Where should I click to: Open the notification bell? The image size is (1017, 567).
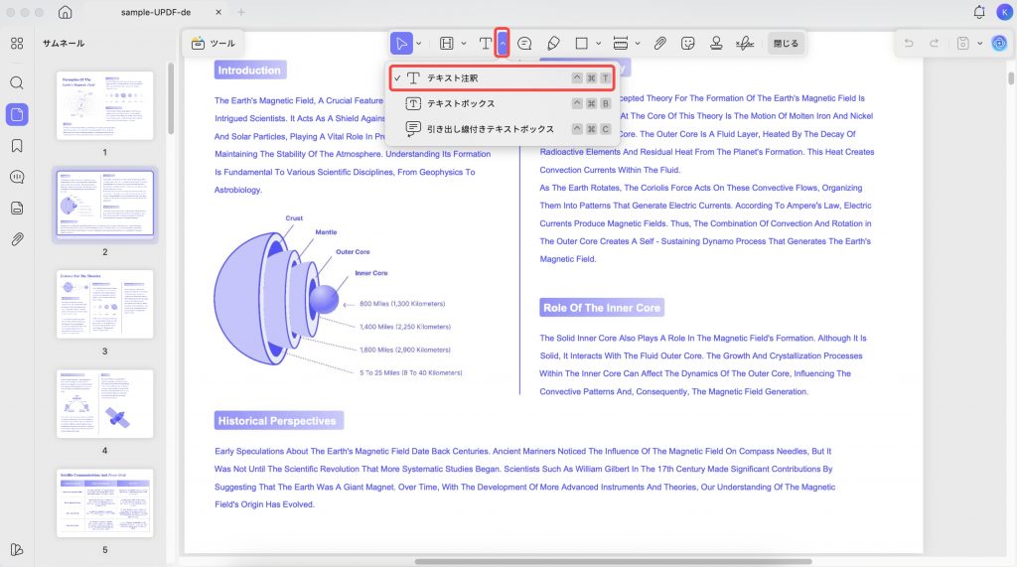tap(978, 12)
